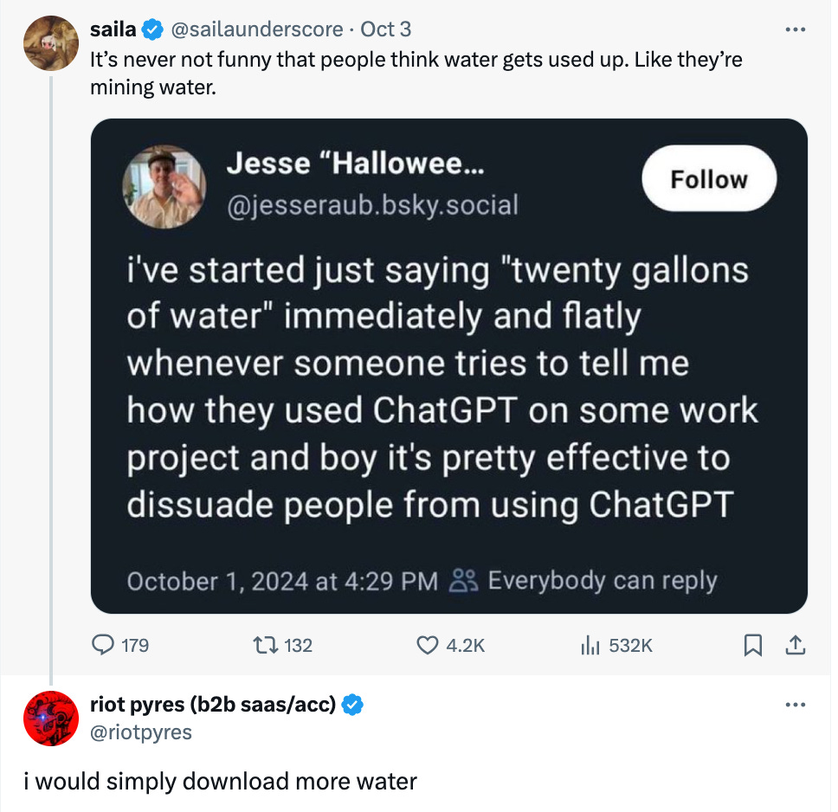
Task: Follow Jesse's Bluesky account
Action: click(x=708, y=178)
